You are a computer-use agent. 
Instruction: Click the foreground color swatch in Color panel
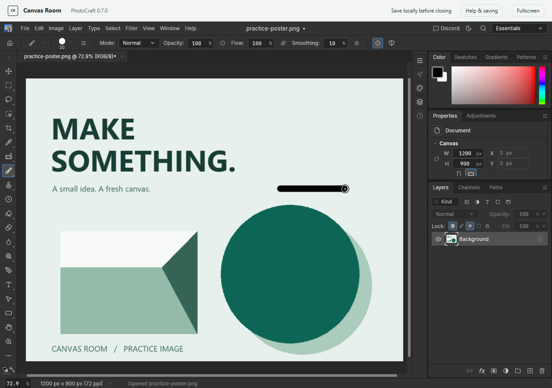click(438, 72)
